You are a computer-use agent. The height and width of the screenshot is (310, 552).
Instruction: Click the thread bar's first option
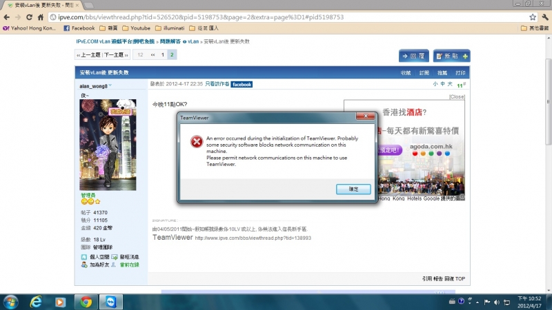[406, 73]
